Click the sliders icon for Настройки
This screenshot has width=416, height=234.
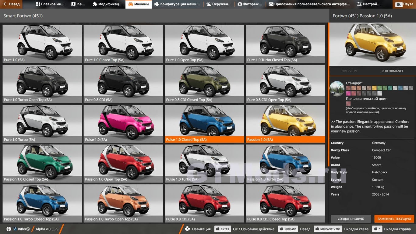coord(359,4)
